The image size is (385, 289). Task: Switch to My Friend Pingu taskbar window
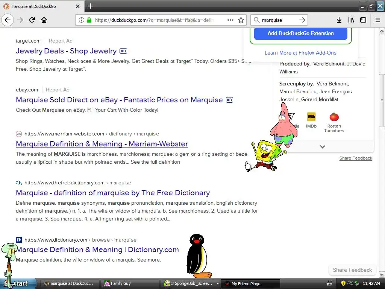pyautogui.click(x=250, y=284)
